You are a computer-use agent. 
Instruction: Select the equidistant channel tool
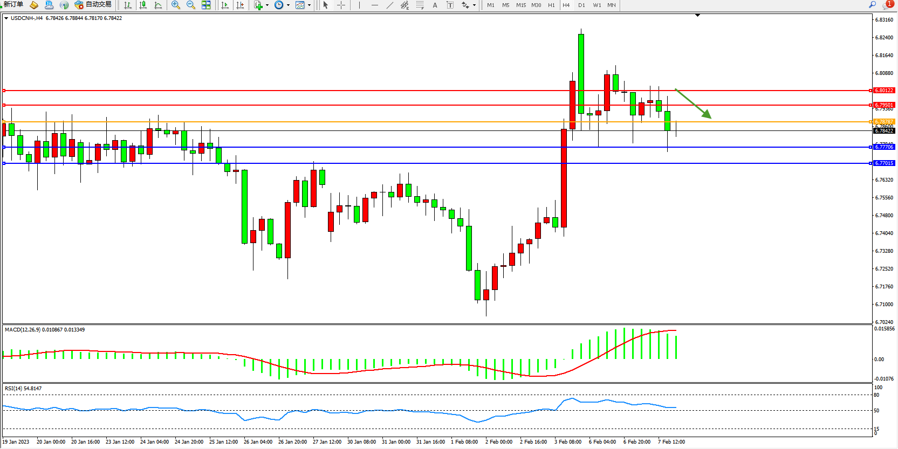[405, 5]
